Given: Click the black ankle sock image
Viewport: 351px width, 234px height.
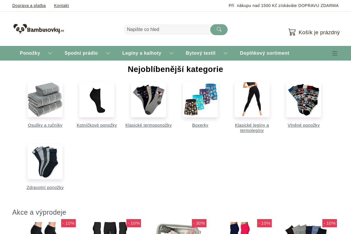Looking at the screenshot, I should [x=97, y=99].
